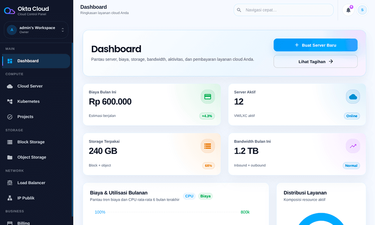Click the Distribusi Layanan heading
Viewport: 375px width, 225px height.
click(x=305, y=193)
